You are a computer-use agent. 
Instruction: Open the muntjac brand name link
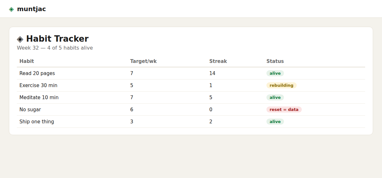pos(31,9)
